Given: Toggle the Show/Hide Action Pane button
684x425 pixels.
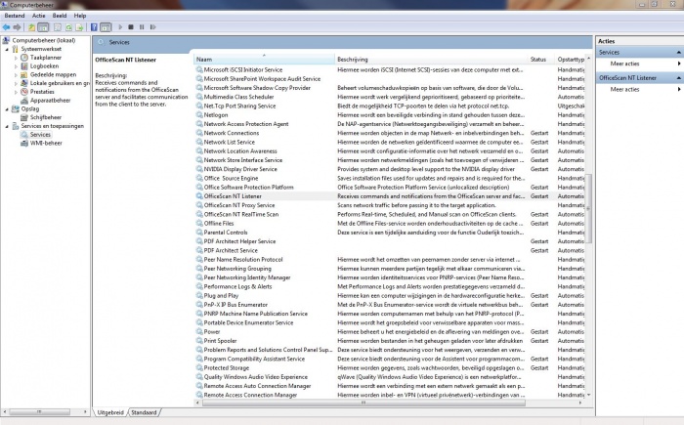Looking at the screenshot, I should 106,27.
